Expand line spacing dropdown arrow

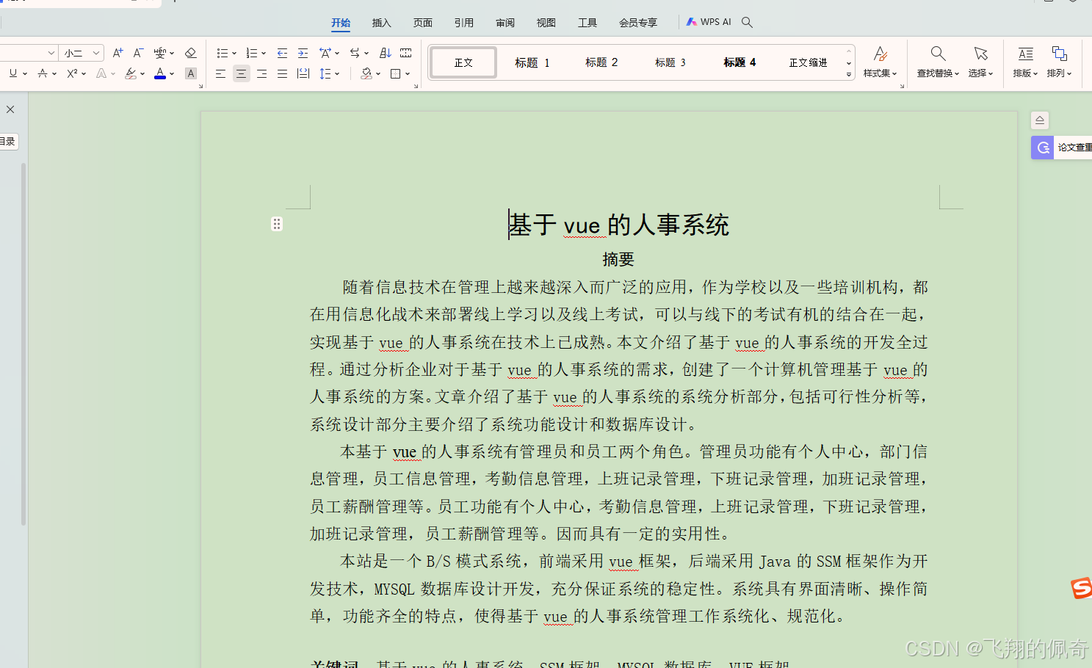337,74
